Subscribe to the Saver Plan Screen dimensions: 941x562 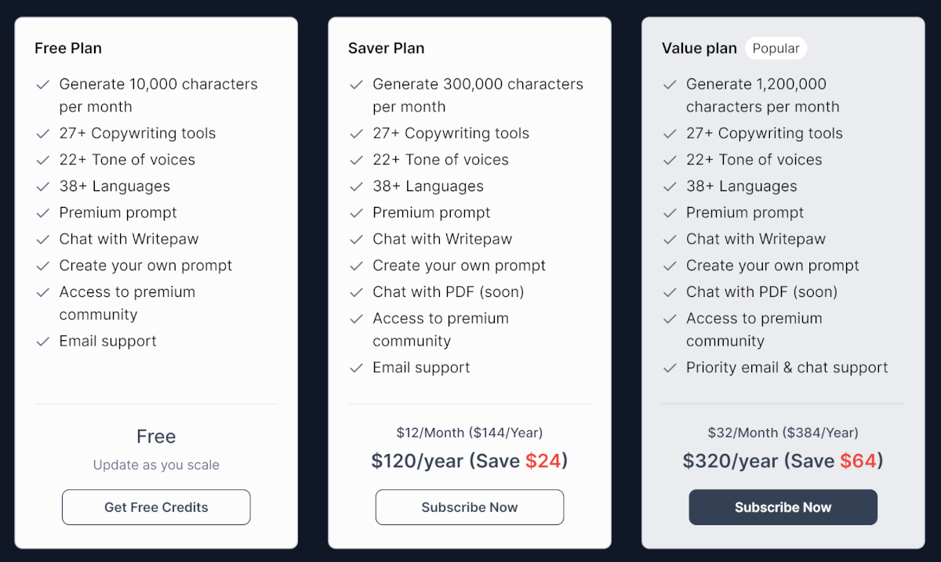point(470,507)
